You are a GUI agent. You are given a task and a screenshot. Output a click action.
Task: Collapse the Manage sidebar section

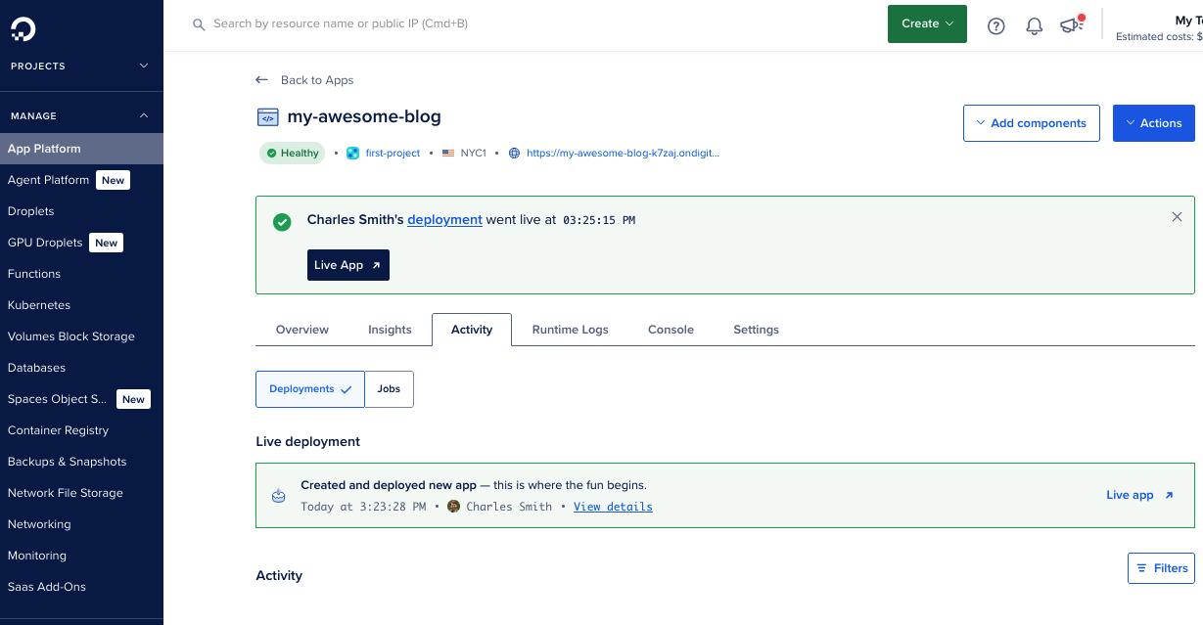(144, 116)
